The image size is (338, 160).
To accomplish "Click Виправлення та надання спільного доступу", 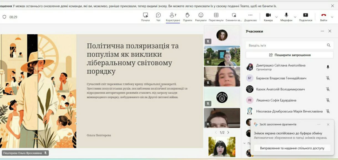I will 292,148.
